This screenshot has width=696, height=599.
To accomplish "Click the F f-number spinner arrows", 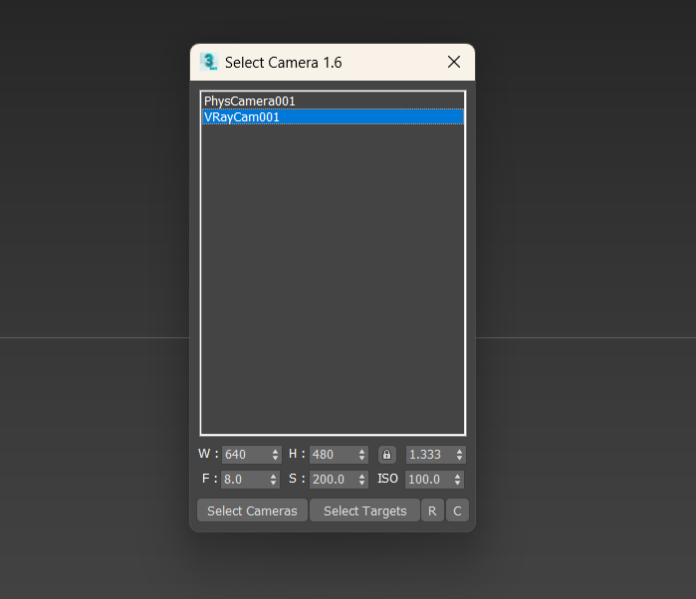I will click(x=274, y=480).
